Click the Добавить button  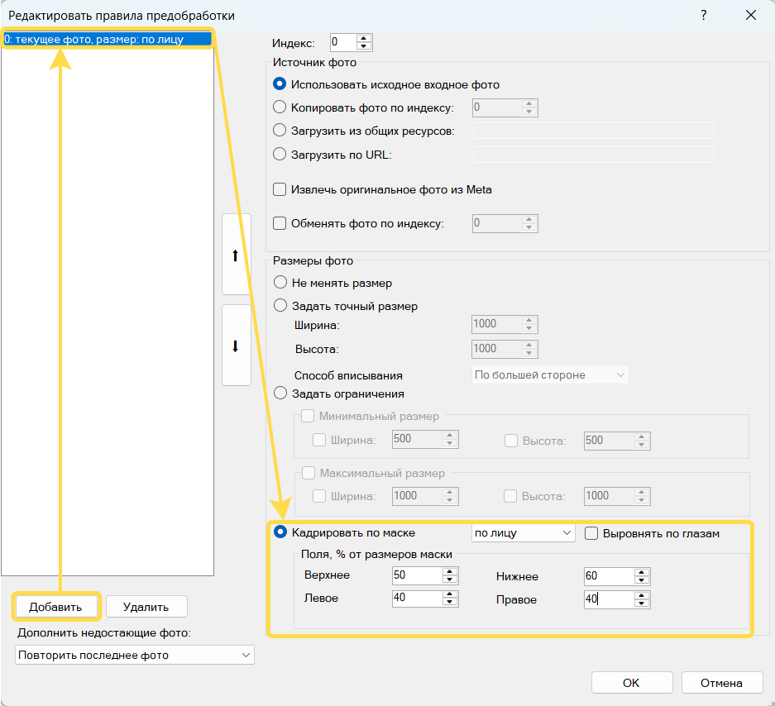click(x=56, y=606)
